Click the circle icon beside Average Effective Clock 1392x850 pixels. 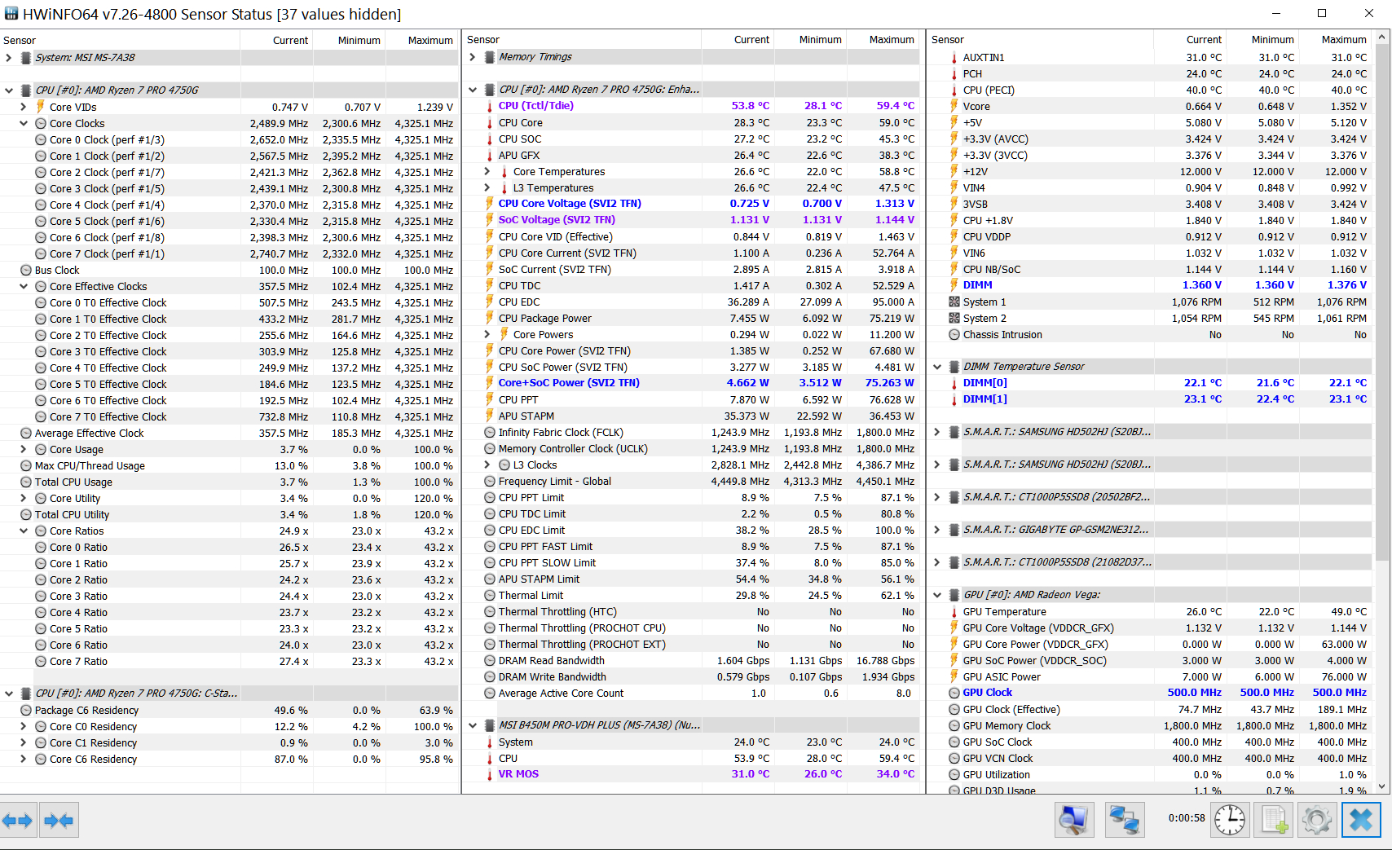coord(26,433)
